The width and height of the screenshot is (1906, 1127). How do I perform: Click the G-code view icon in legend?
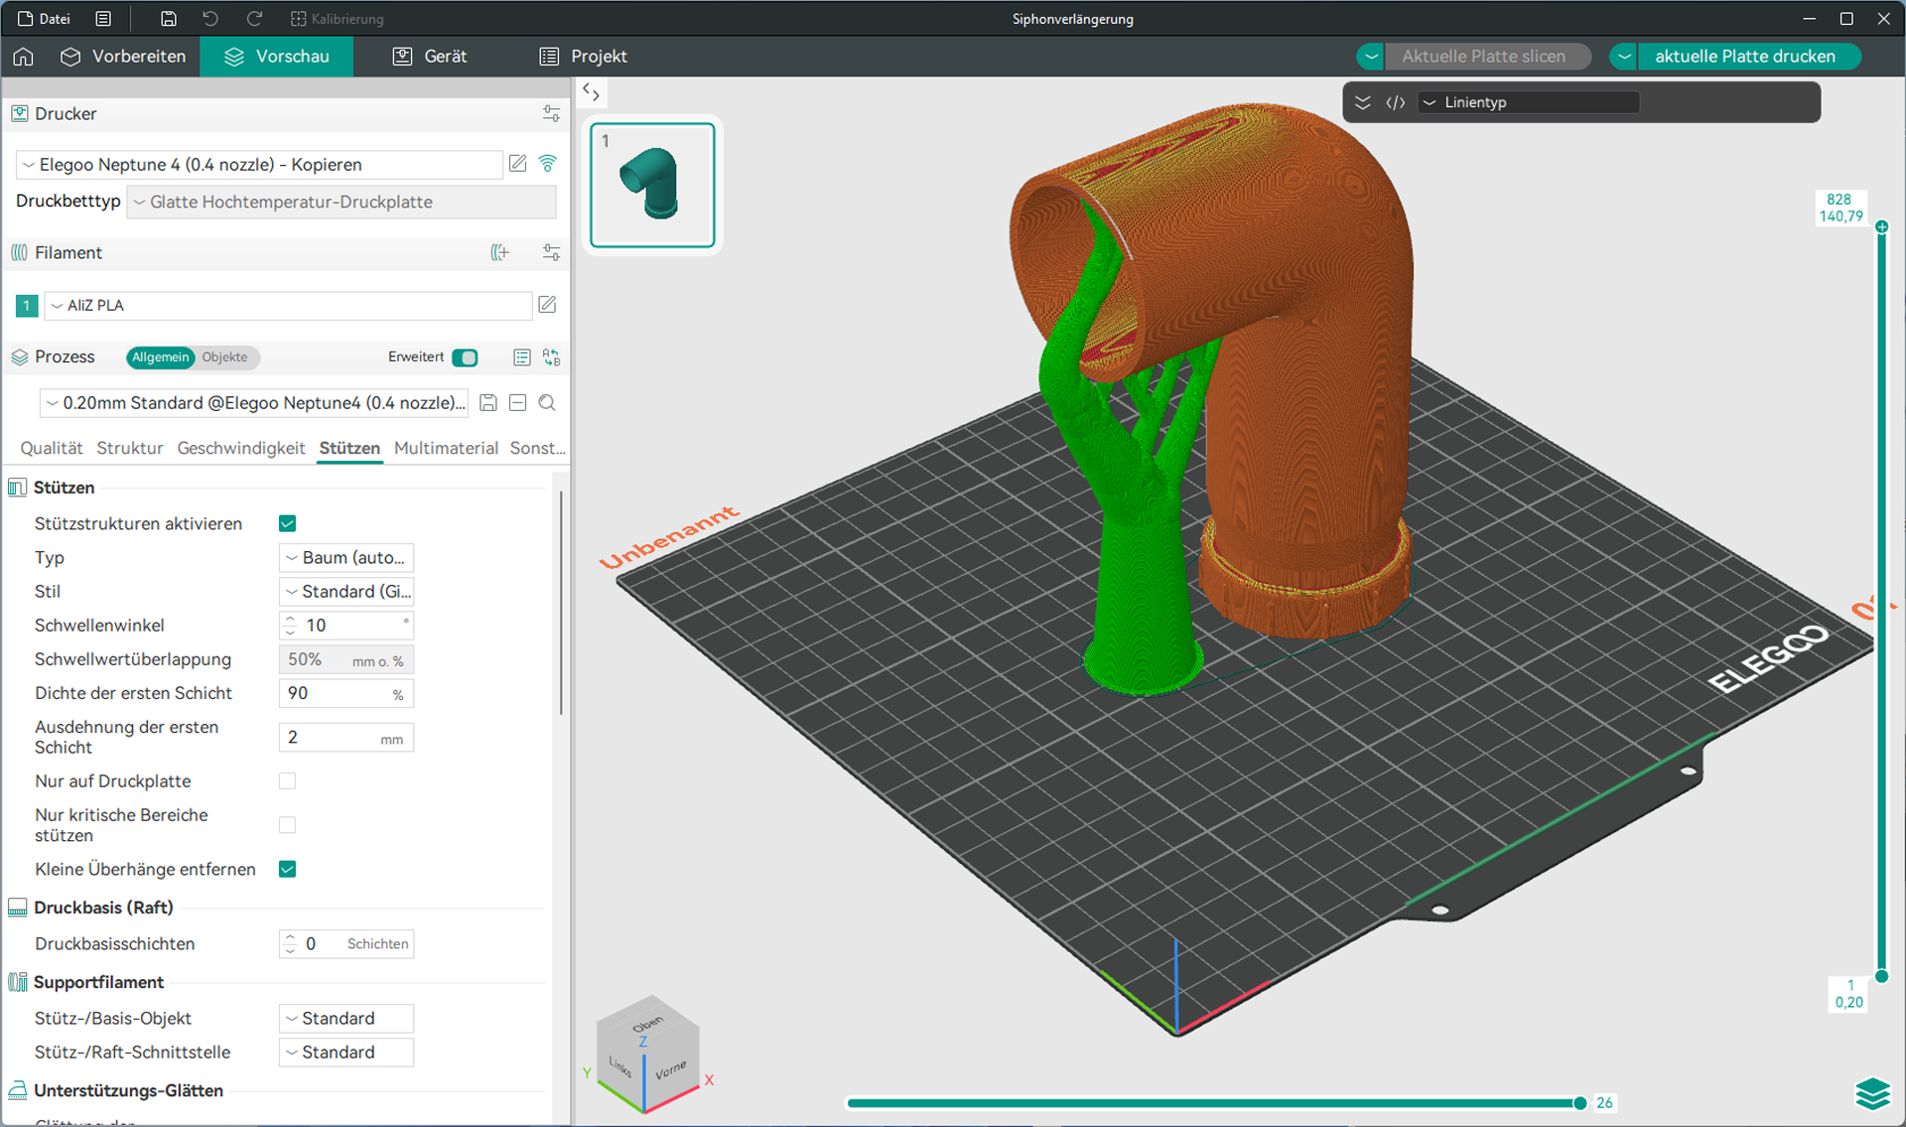(x=1396, y=102)
